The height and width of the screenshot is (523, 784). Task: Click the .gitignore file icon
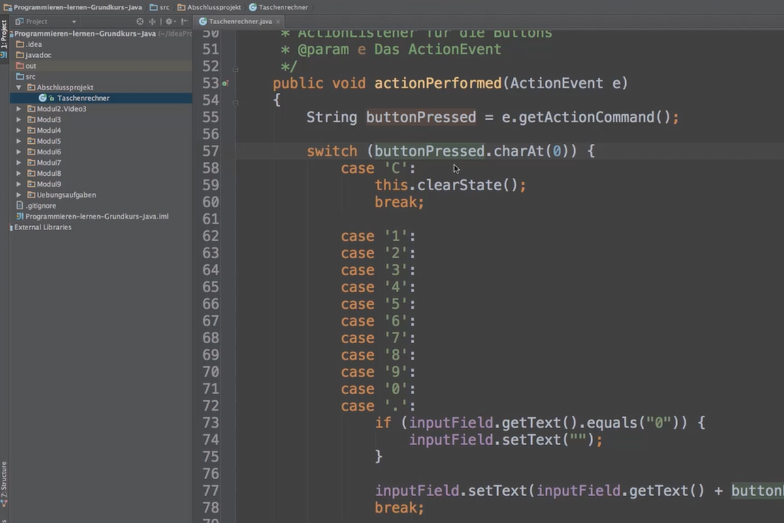[20, 205]
